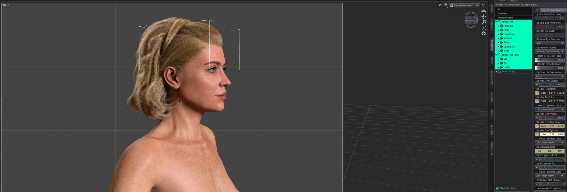Open the Perspective View dropdown
567x192 pixels.
pyautogui.click(x=464, y=5)
